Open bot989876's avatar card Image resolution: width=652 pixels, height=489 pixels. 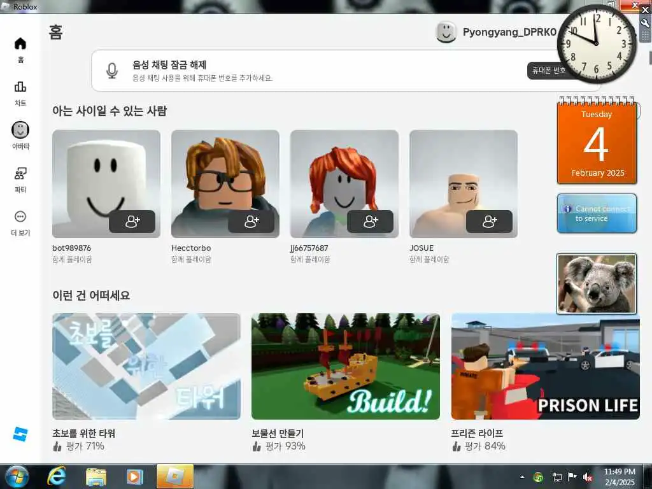click(x=106, y=184)
